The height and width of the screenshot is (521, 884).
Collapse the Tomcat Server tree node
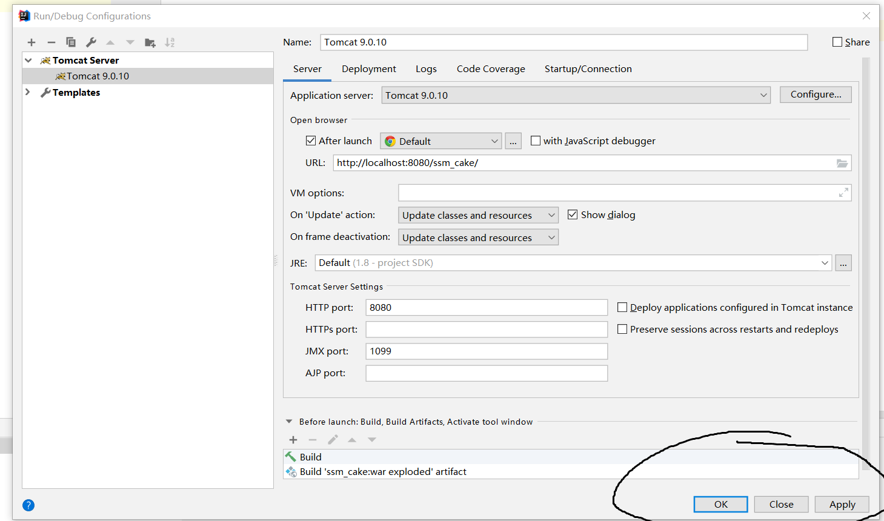[x=28, y=60]
